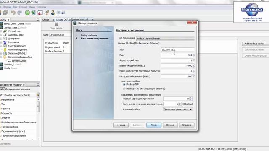Click the green circular arrows toolbar icon
Image resolution: width=269 pixels, height=151 pixels.
click(27, 13)
